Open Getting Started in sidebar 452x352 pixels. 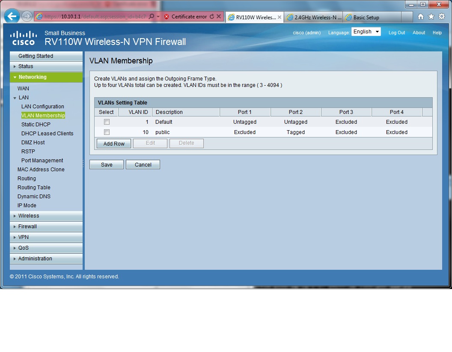[x=46, y=56]
